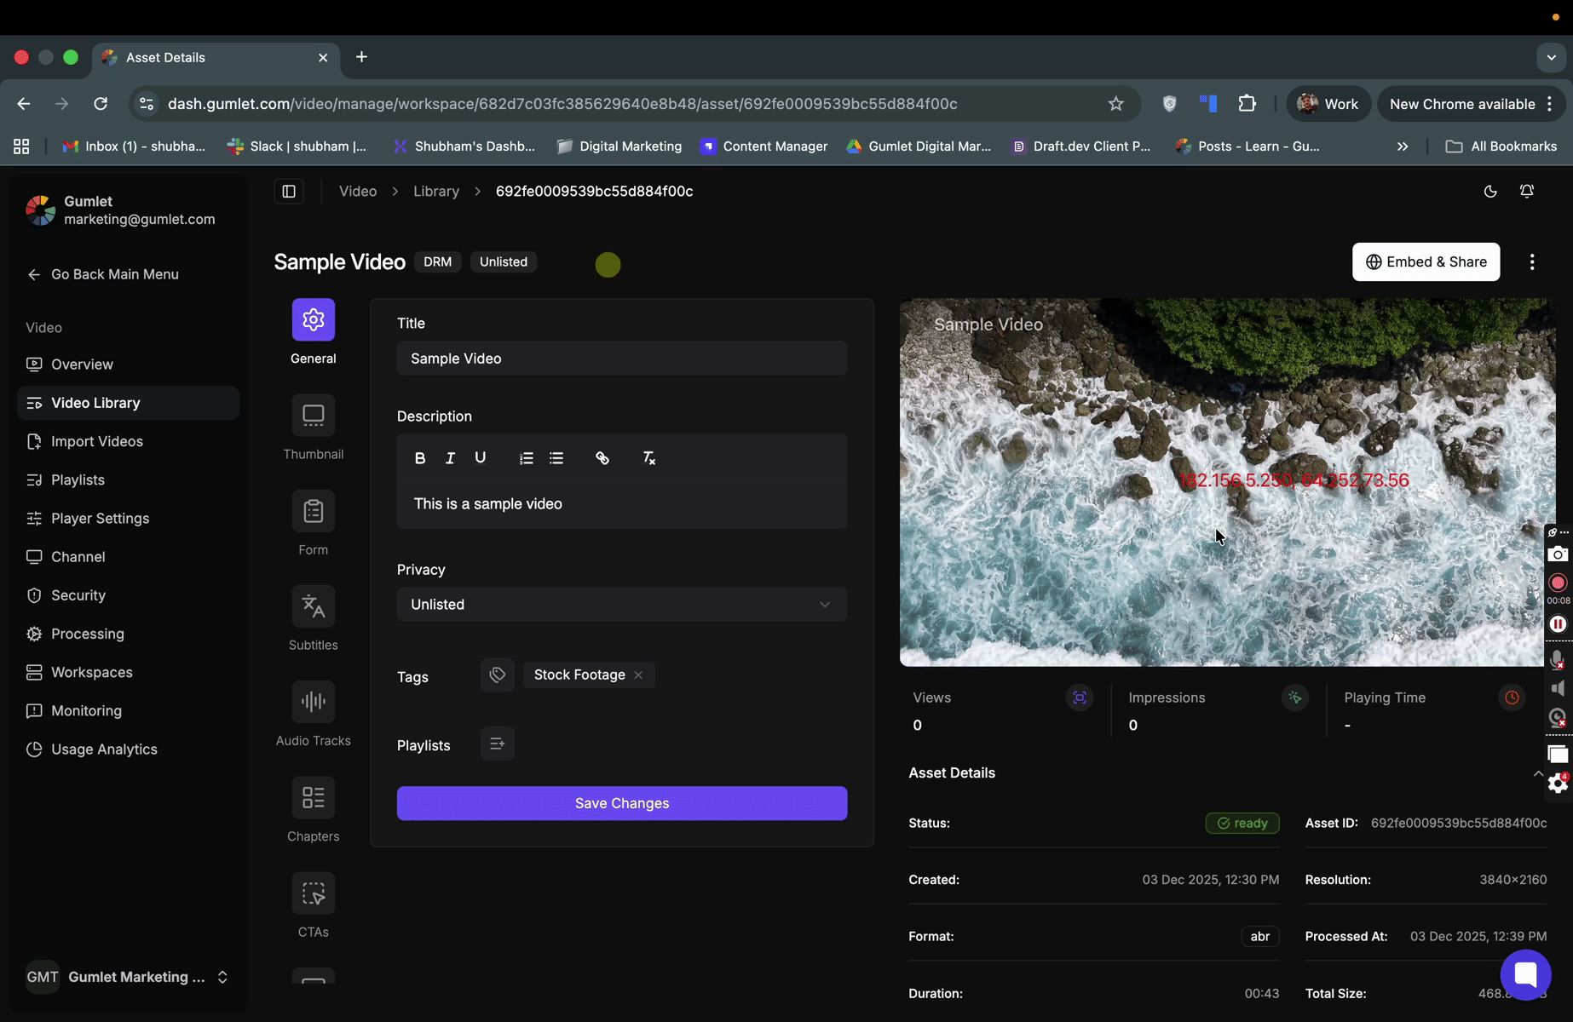Collapse the Asset Details section
Image resolution: width=1573 pixels, height=1022 pixels.
[1537, 773]
